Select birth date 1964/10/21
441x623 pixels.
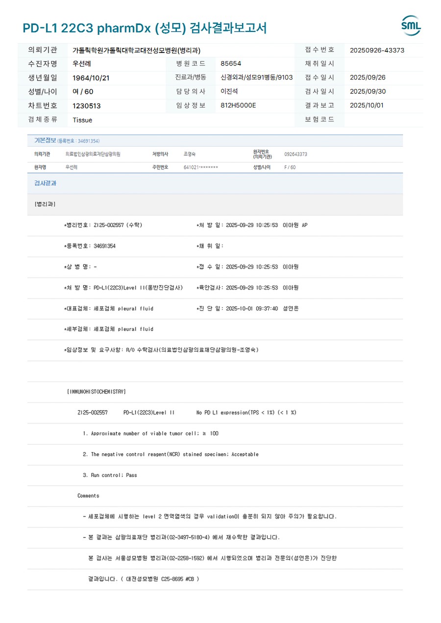91,78
